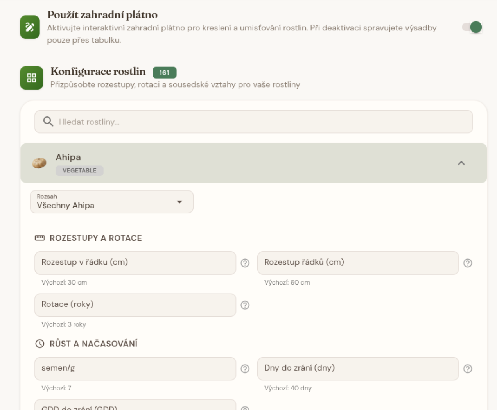The image size is (497, 410).
Task: Collapse the Ahipa row chevron
Action: [x=461, y=163]
